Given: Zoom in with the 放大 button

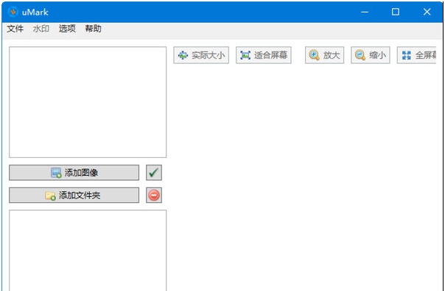Looking at the screenshot, I should (x=325, y=55).
